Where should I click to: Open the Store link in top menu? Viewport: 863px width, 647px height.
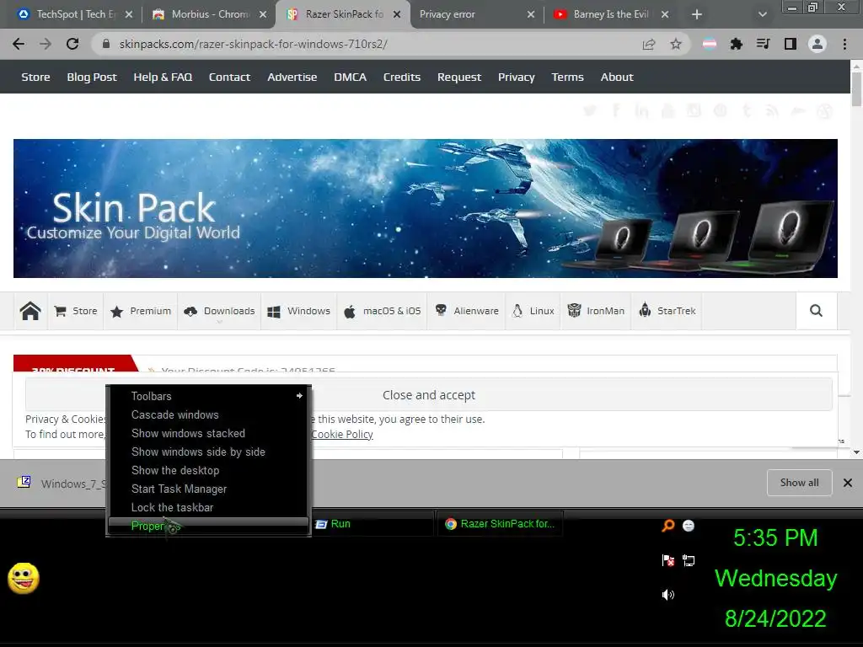point(35,77)
